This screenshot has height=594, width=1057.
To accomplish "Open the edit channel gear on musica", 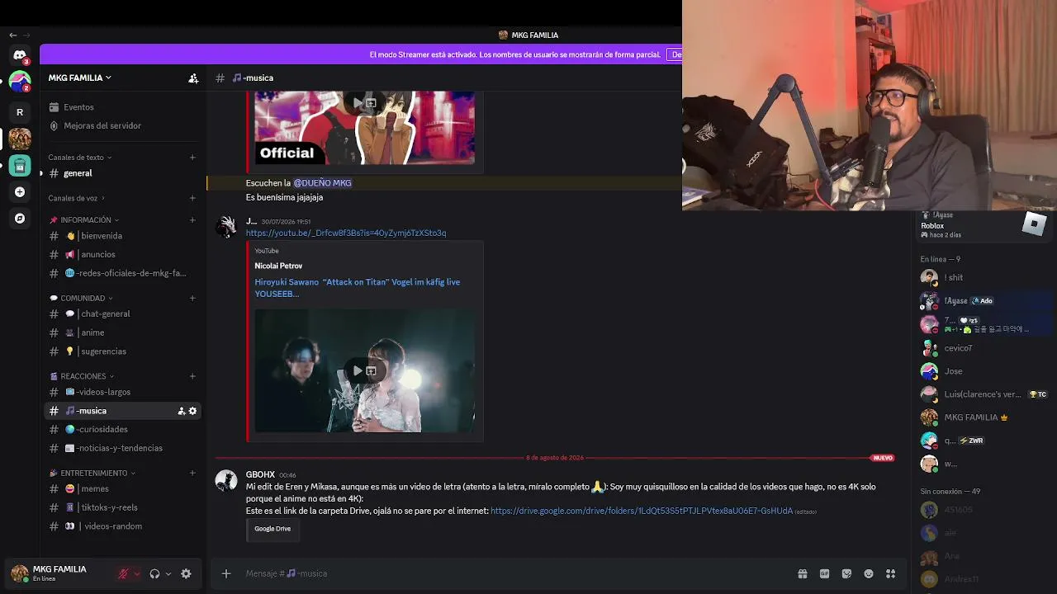I will [x=193, y=411].
